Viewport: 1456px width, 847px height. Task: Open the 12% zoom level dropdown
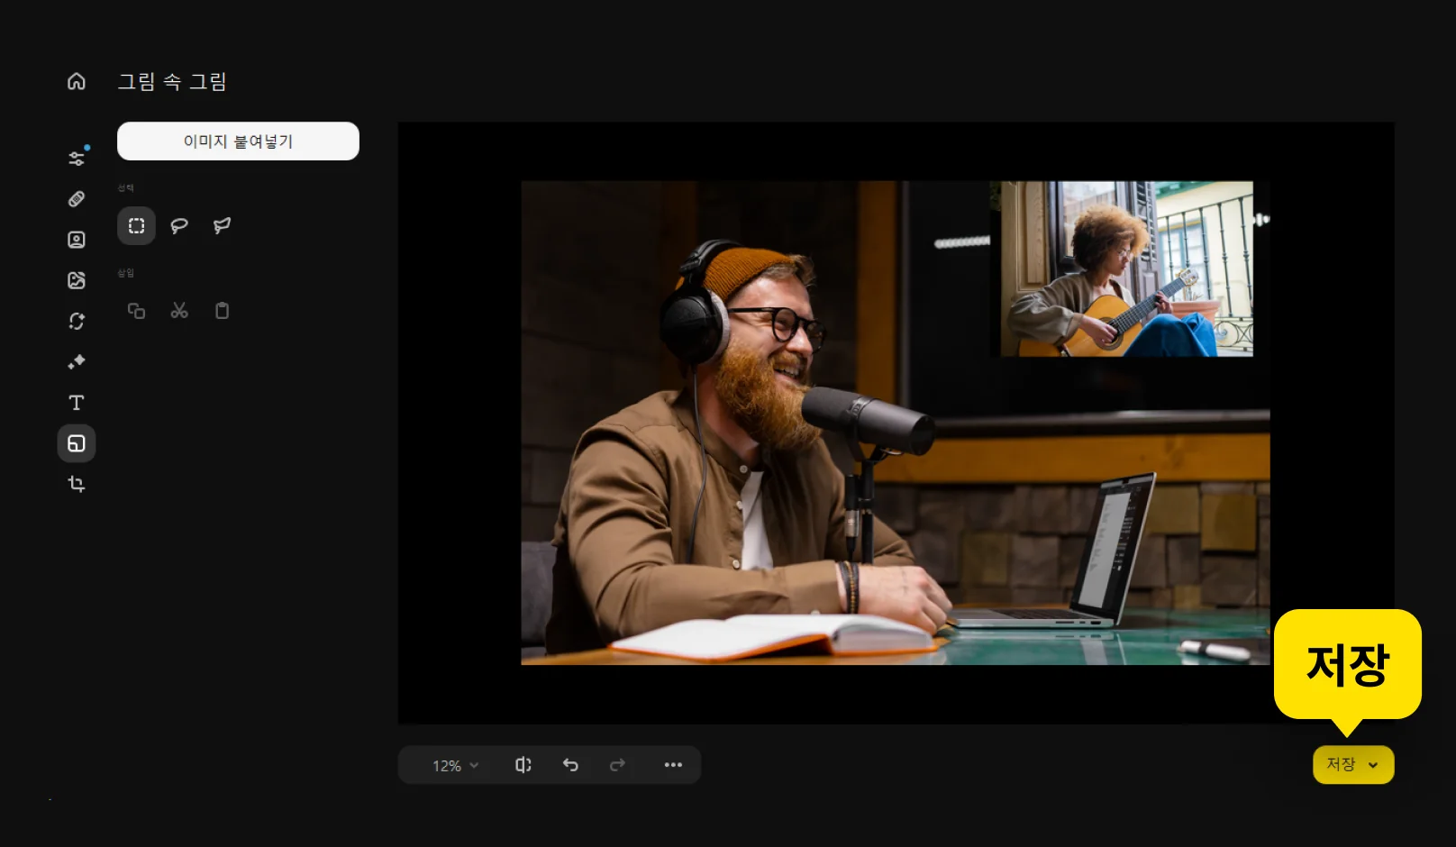pos(455,766)
